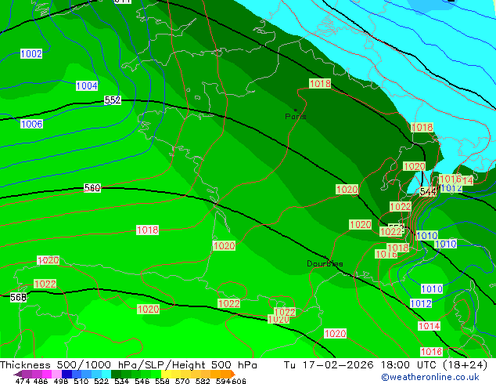This screenshot has width=496, height=384.
Task: Click the purple 474 legend swatch
Action: pyautogui.click(x=27, y=374)
